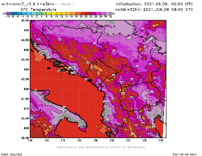This screenshot has width=202, height=156.
Task: Click the dark blue -8 to -6 legend swatch
Action: pyautogui.click(x=15, y=13)
